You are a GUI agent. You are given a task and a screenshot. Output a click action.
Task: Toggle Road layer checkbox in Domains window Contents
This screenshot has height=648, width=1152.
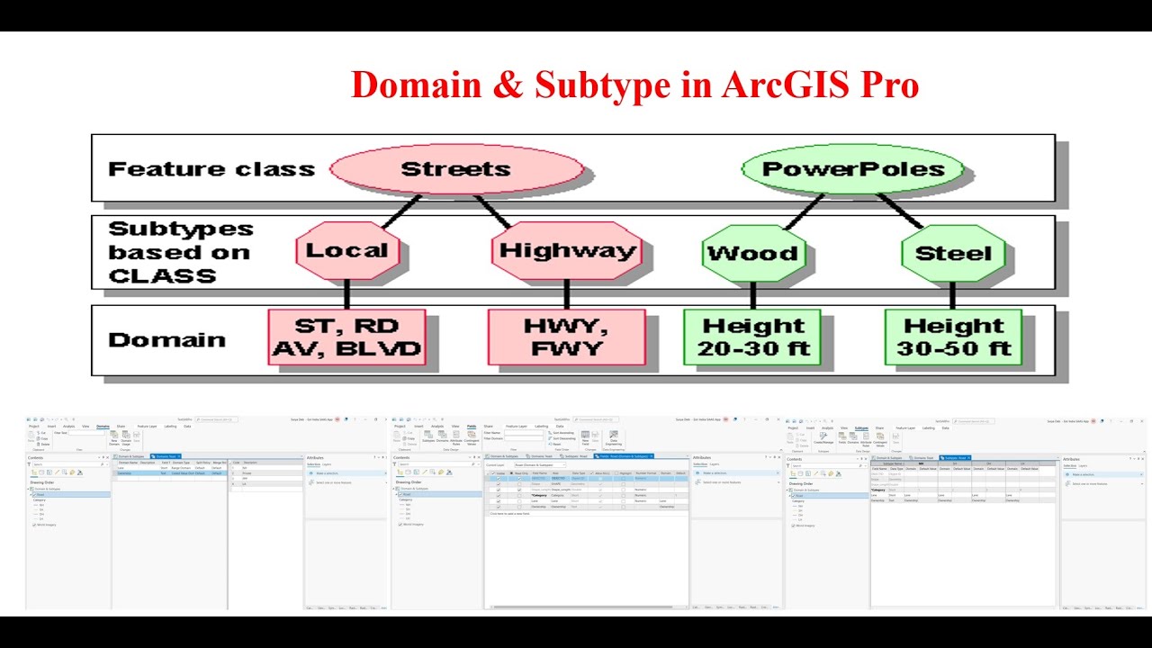[x=35, y=494]
